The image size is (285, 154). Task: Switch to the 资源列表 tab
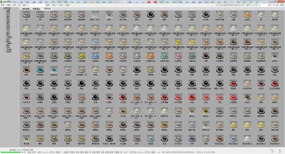coord(47,9)
